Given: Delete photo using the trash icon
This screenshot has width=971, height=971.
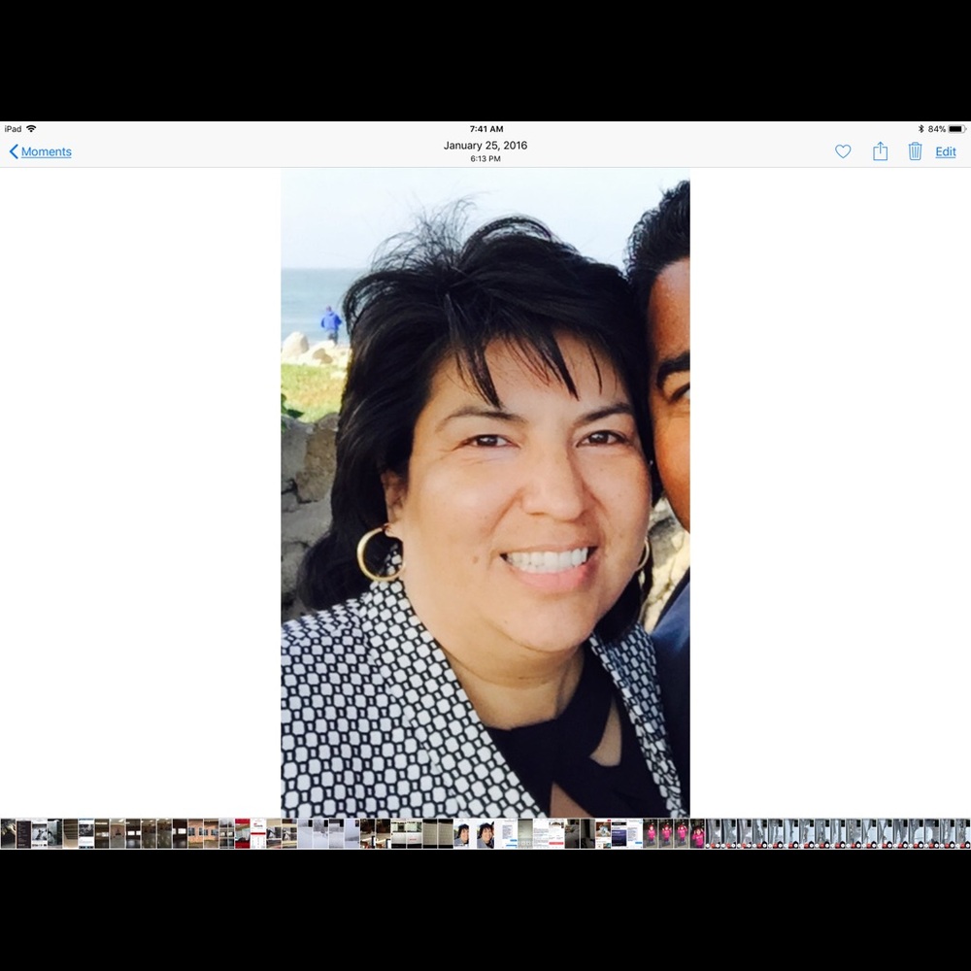Looking at the screenshot, I should (915, 151).
